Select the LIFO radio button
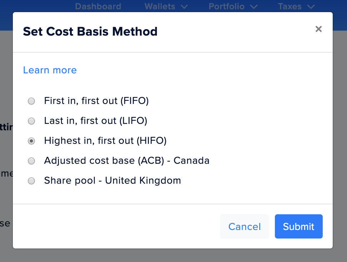Screen dimensions: 347x262 coord(31,121)
